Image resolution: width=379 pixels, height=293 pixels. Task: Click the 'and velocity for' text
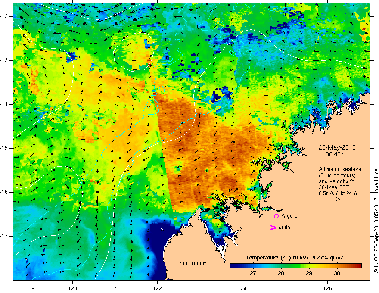click(x=337, y=181)
